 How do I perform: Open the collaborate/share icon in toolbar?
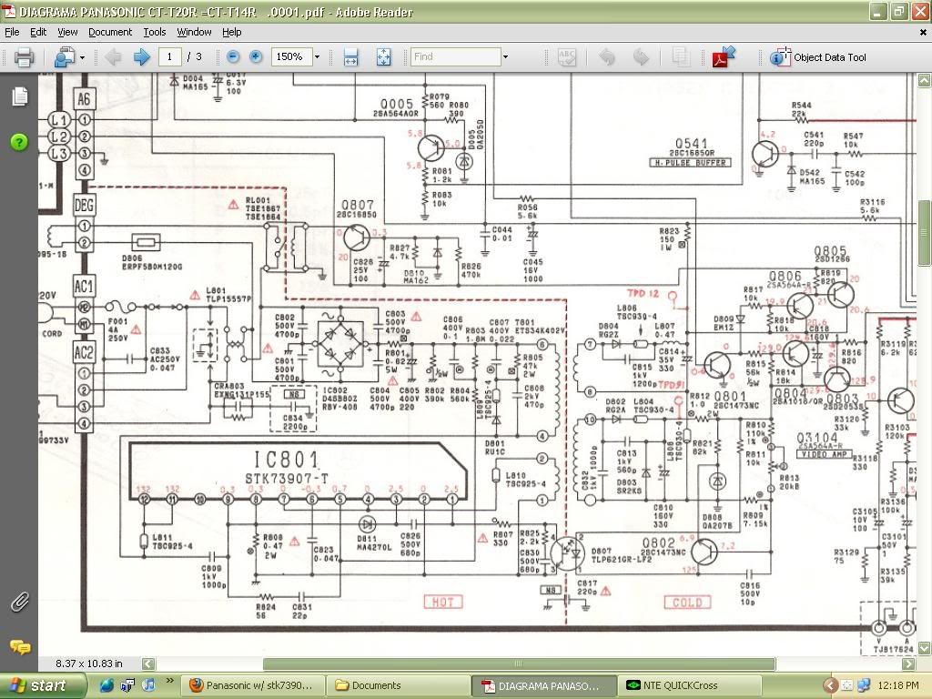pos(65,57)
